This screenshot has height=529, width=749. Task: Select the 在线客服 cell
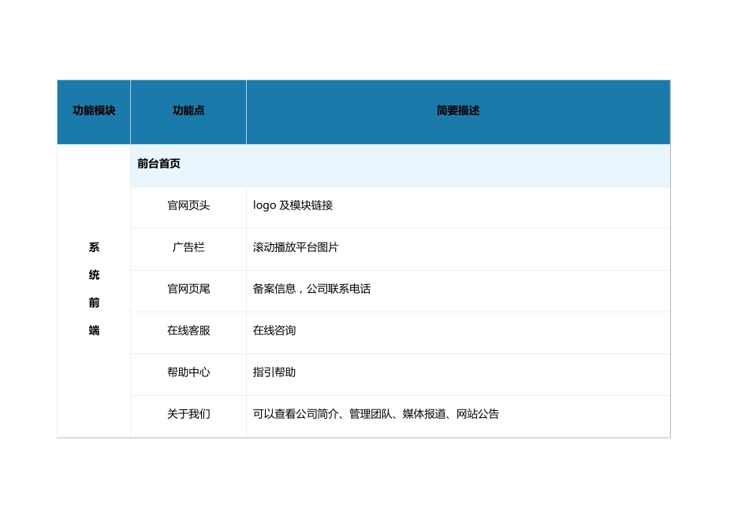(x=188, y=332)
